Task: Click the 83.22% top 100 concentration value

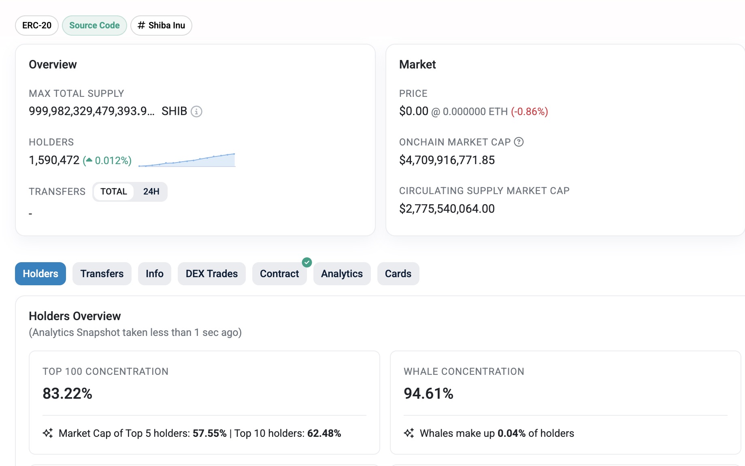Action: coord(68,393)
